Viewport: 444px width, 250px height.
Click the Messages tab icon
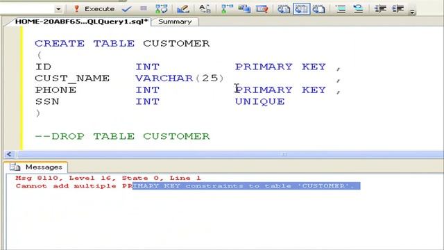coord(15,167)
